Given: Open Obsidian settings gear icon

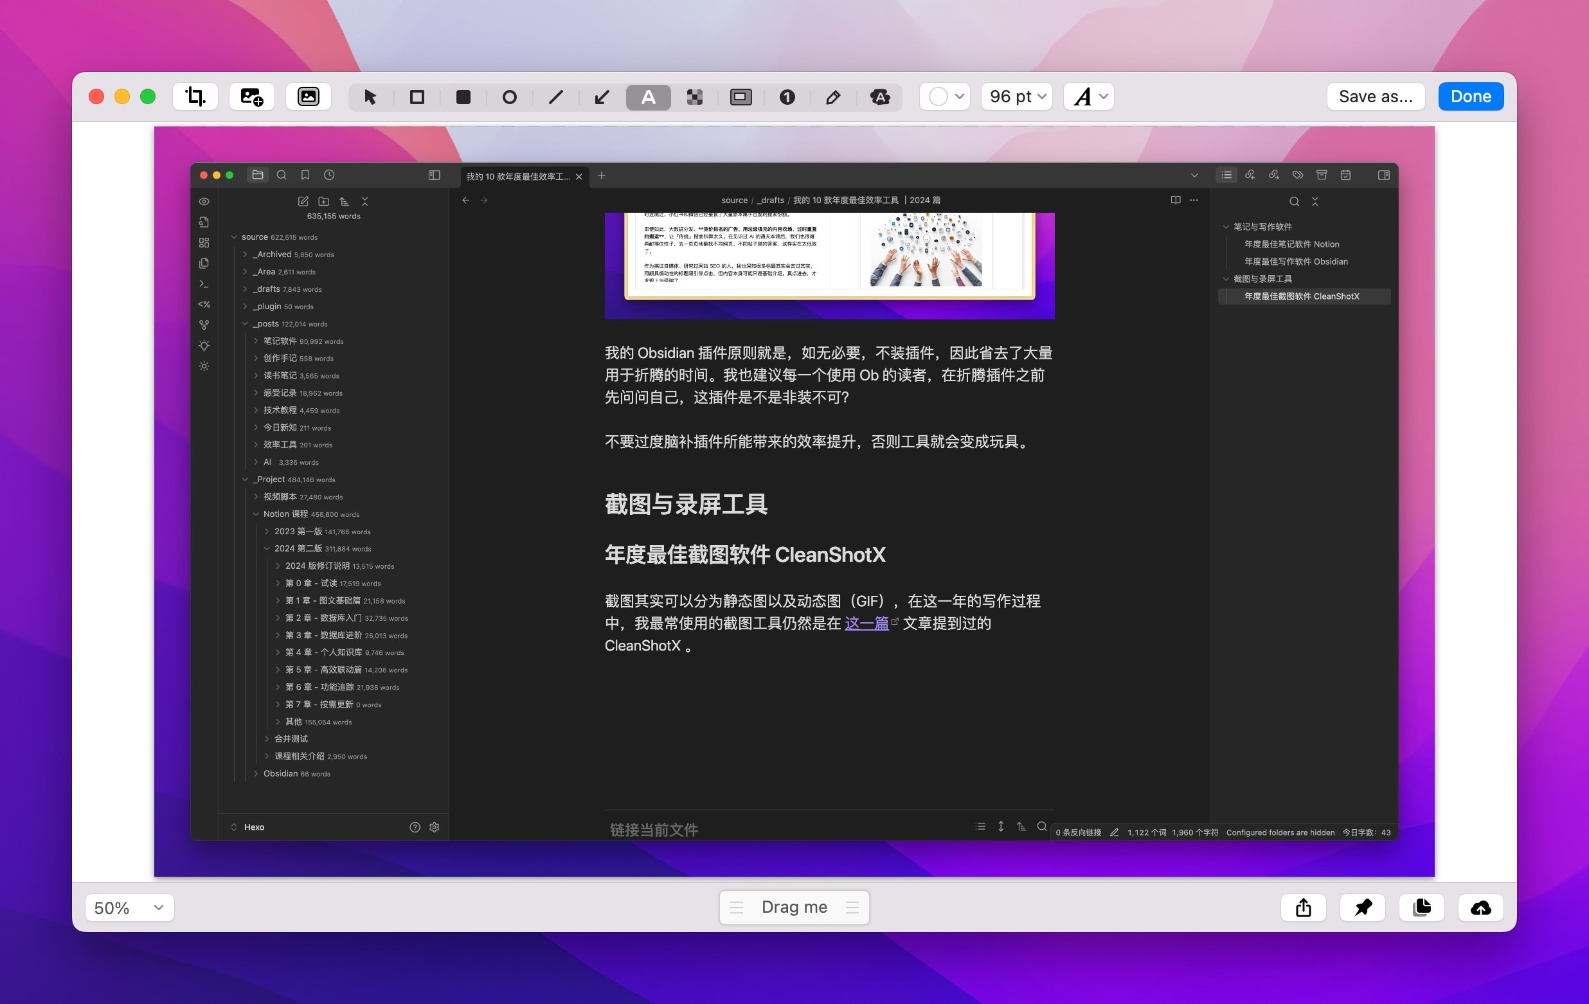Looking at the screenshot, I should click(x=434, y=827).
